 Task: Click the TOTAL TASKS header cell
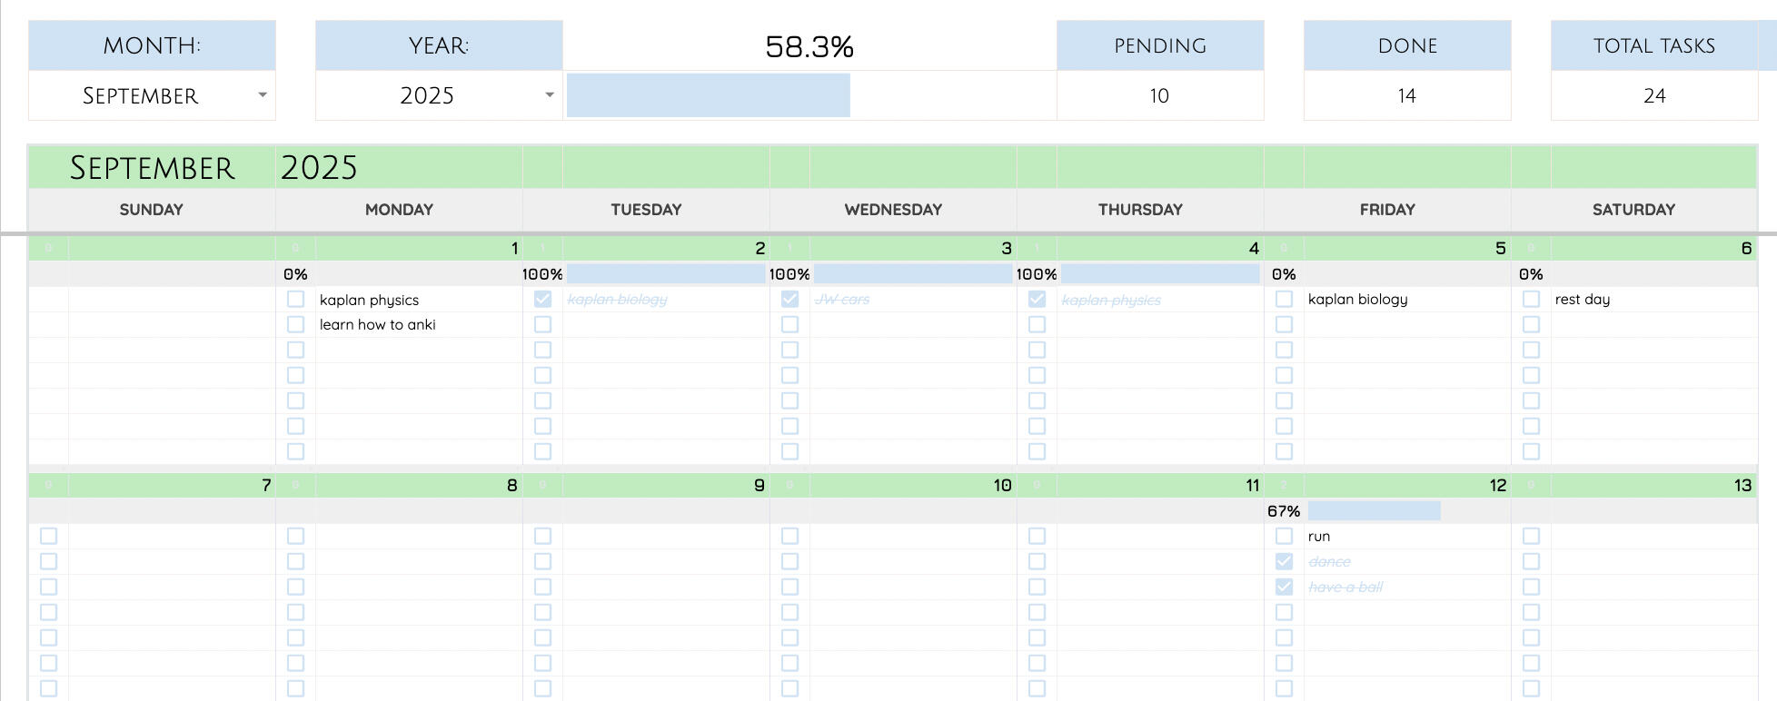(x=1654, y=45)
